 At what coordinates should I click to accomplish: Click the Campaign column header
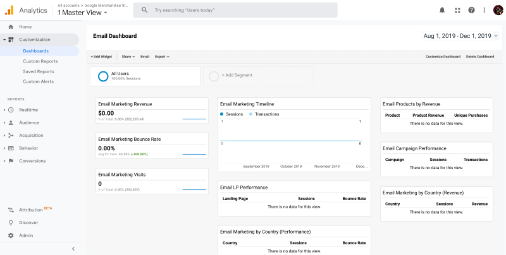[x=394, y=160]
